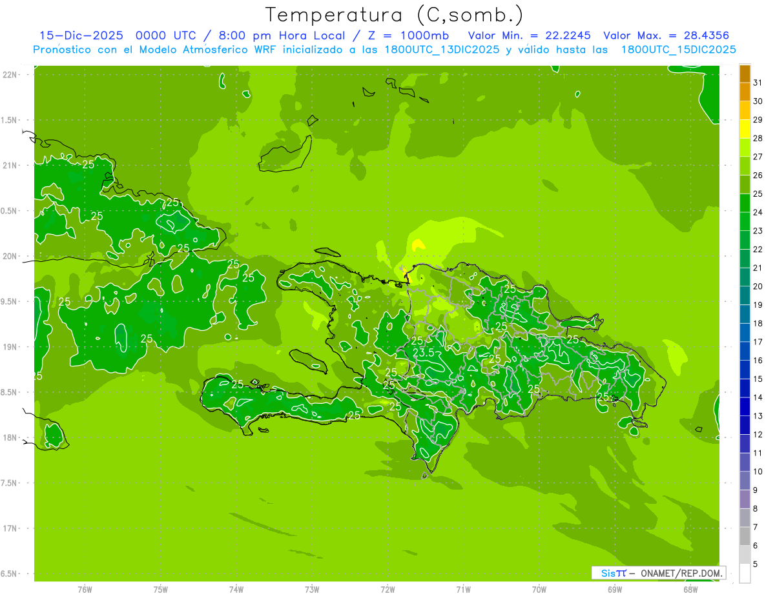
Task: Click the "68W" longitude axis label
Action: [x=690, y=590]
